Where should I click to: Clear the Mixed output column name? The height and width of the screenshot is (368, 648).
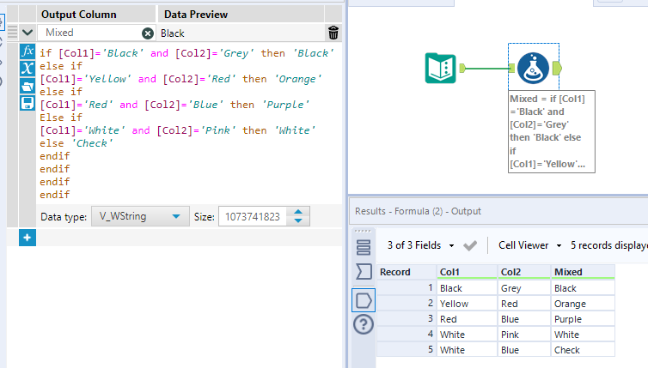click(148, 33)
